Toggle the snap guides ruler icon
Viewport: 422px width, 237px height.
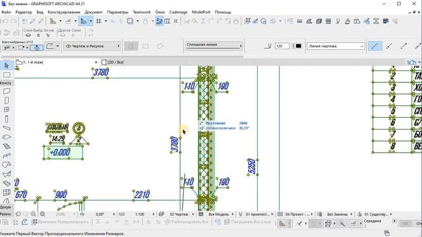coord(69,21)
